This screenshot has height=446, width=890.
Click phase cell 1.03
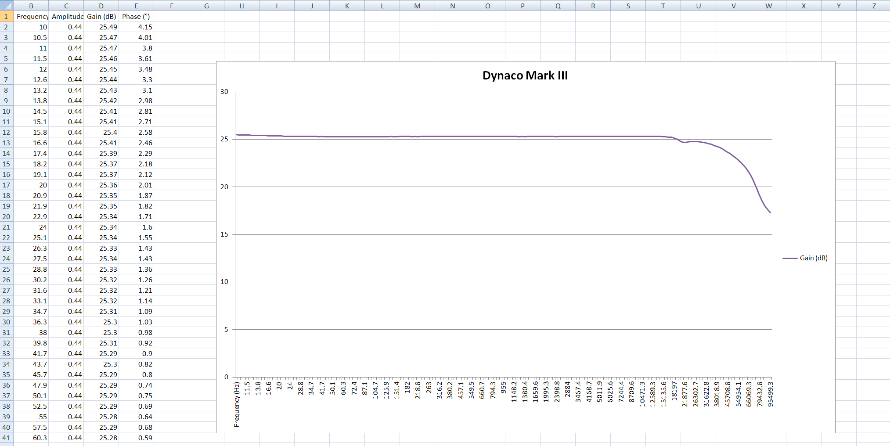tap(137, 322)
